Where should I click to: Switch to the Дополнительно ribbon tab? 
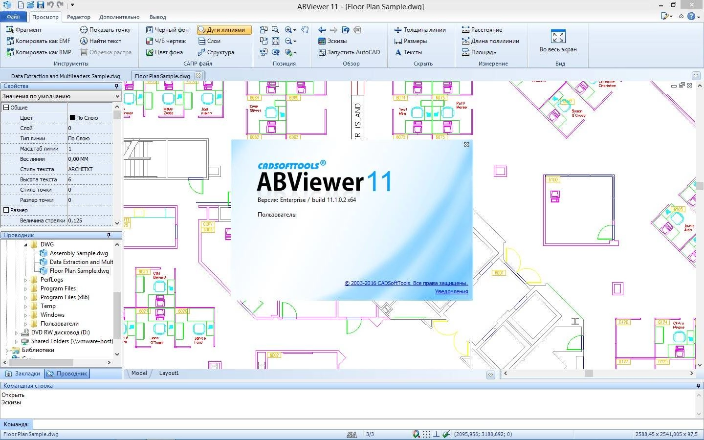(x=119, y=17)
